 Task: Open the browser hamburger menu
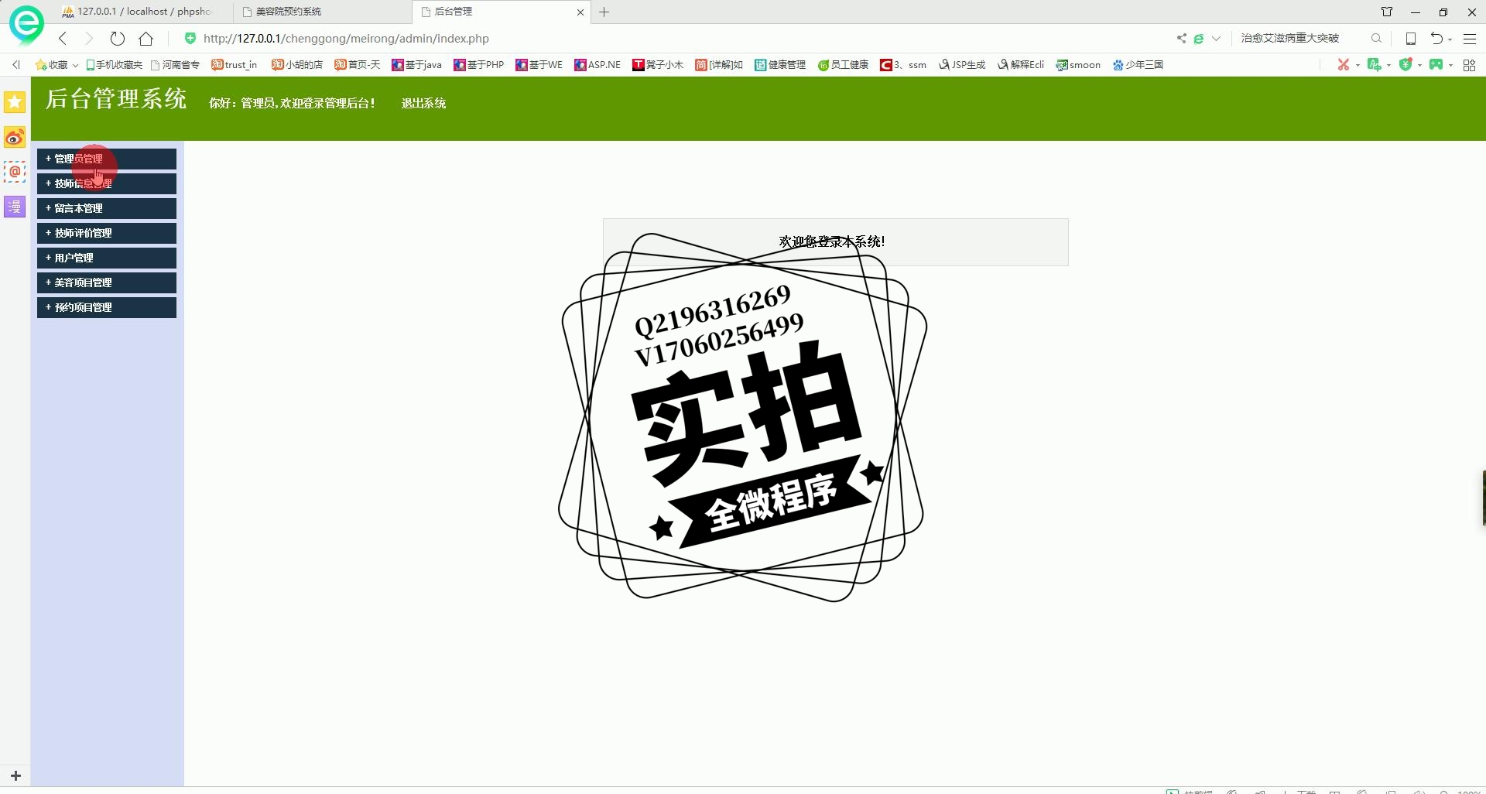(x=1470, y=38)
